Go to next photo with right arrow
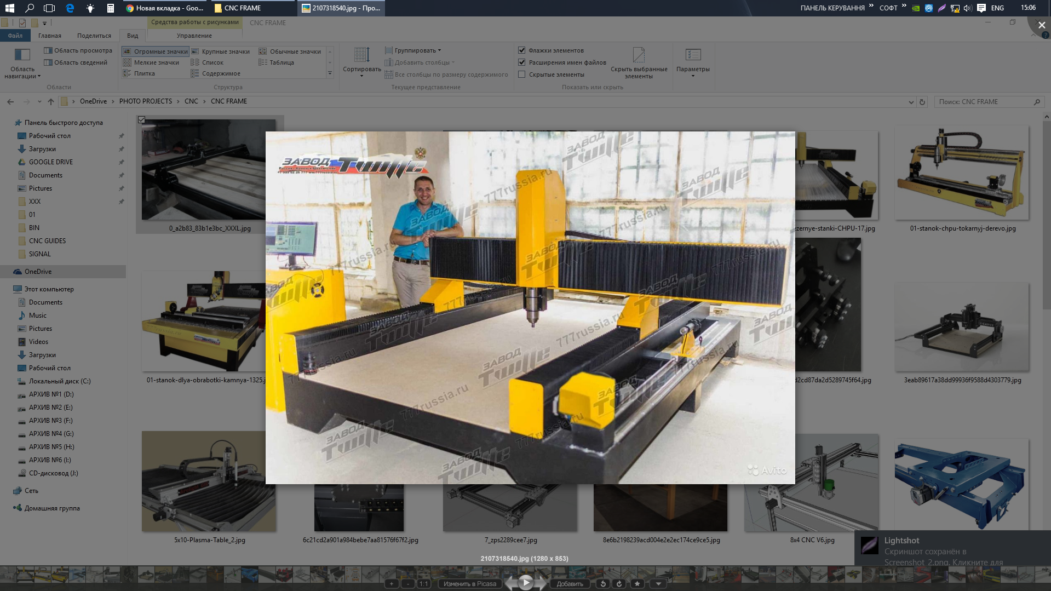 point(541,583)
